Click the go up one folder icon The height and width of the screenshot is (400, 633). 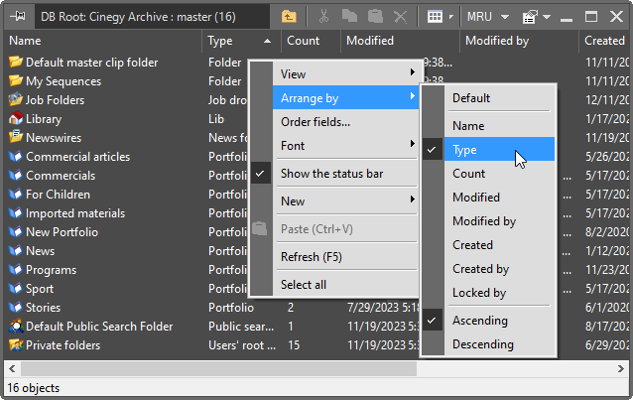coord(289,17)
